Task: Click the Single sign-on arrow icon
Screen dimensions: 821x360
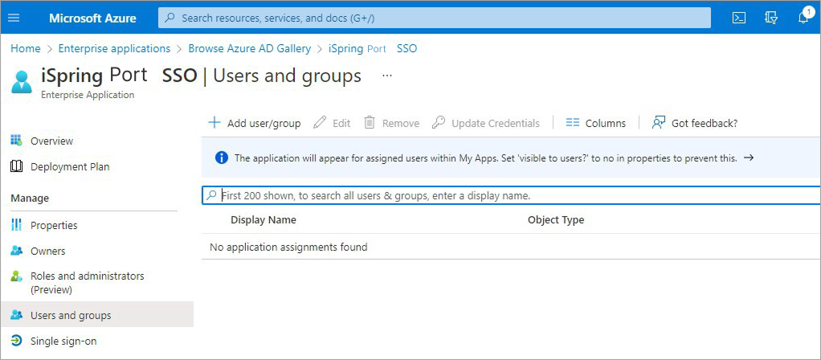Action: 16,341
